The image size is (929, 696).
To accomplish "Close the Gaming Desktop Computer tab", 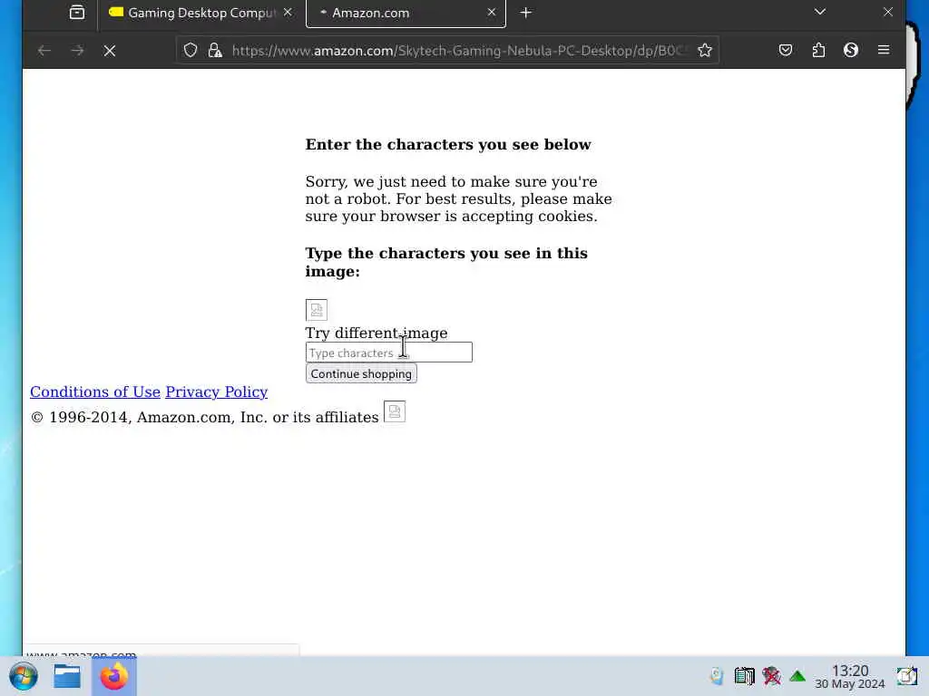I will tap(288, 13).
